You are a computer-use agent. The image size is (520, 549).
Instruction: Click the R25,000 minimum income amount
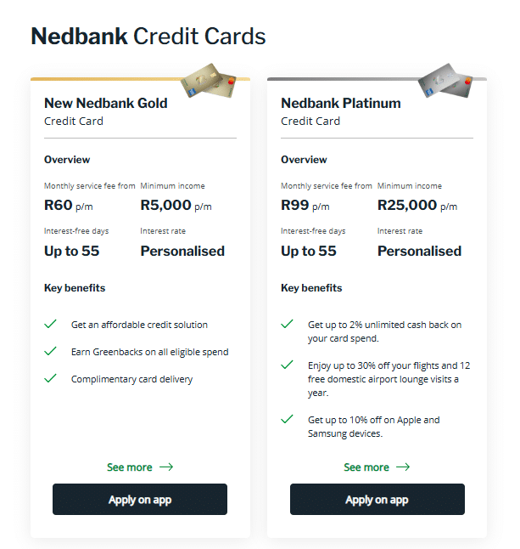pyautogui.click(x=407, y=205)
